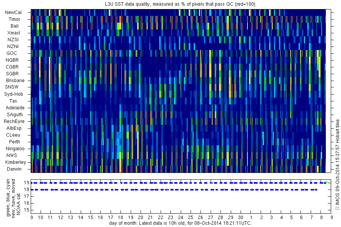Select the NZSI row label
This screenshot has height=227, width=341.
pyautogui.click(x=13, y=39)
